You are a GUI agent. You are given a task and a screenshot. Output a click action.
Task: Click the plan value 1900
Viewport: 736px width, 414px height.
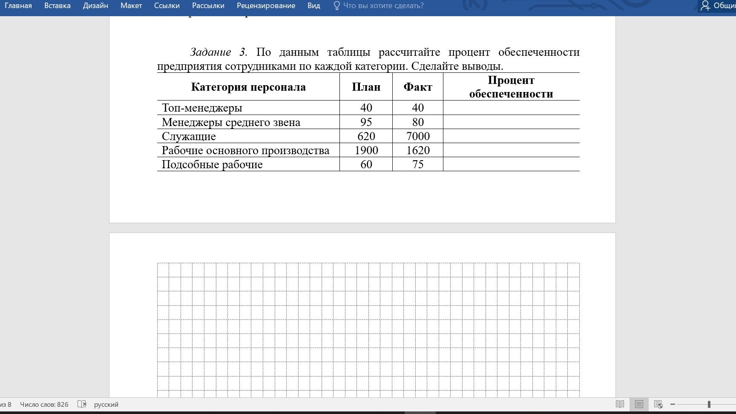[x=366, y=150]
